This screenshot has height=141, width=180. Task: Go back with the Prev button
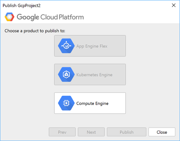(x=62, y=132)
